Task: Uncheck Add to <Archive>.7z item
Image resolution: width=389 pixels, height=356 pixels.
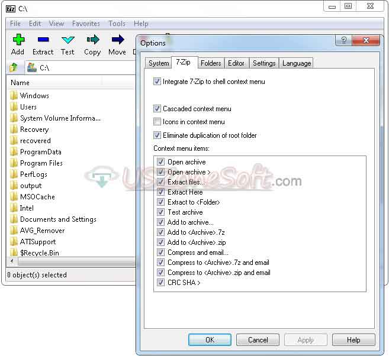Action: click(161, 232)
